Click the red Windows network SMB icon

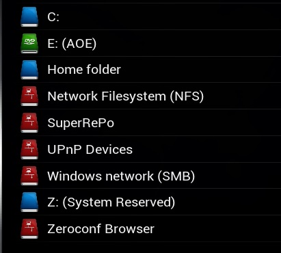coord(29,176)
